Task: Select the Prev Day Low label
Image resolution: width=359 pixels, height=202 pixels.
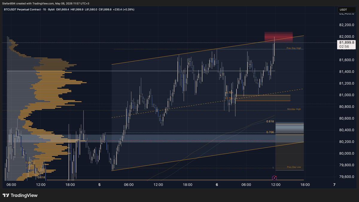Action: click(294, 167)
